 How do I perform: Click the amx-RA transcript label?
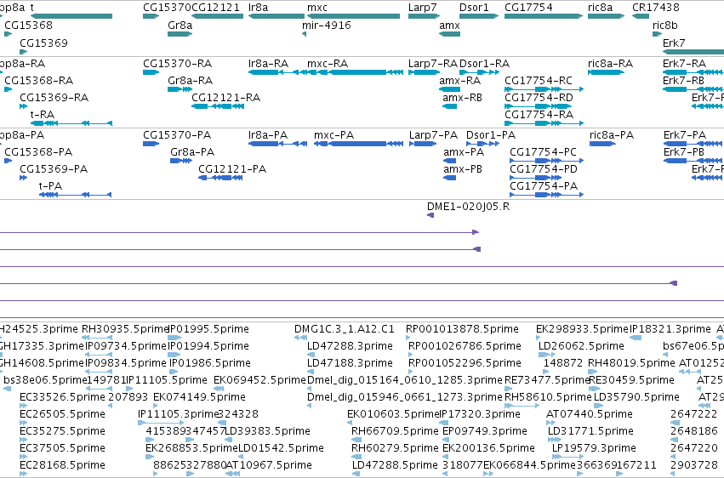[460, 80]
